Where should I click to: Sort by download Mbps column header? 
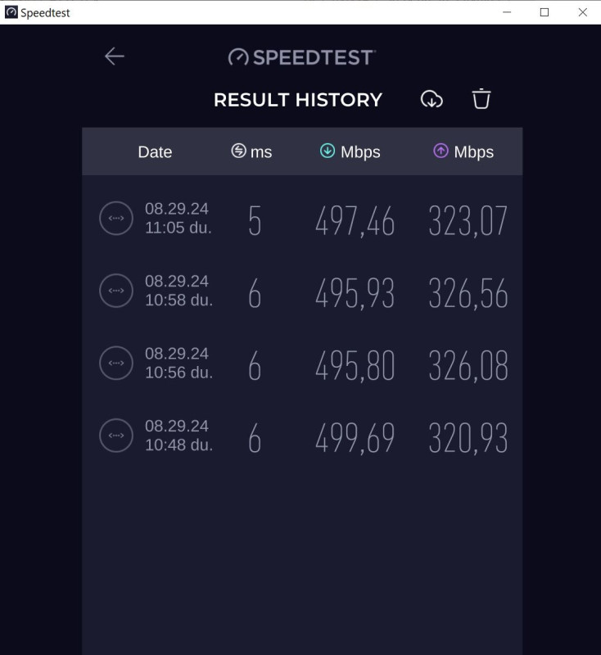coord(350,151)
